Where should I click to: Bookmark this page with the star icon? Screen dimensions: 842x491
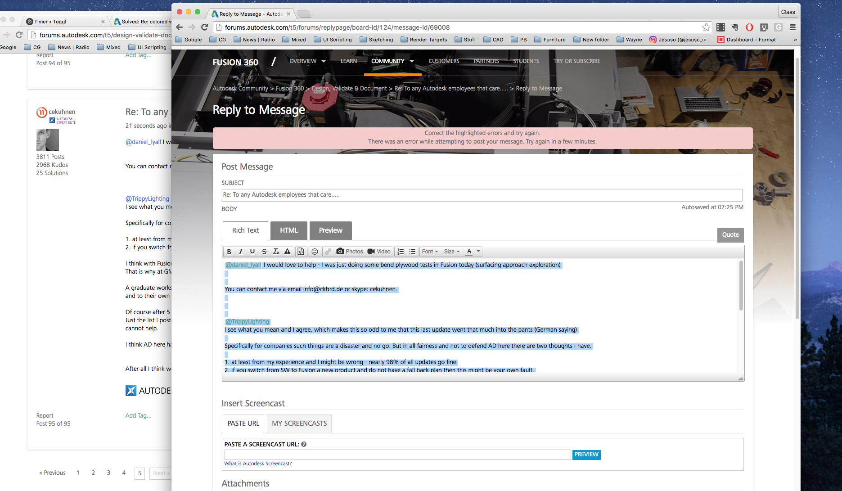[706, 27]
